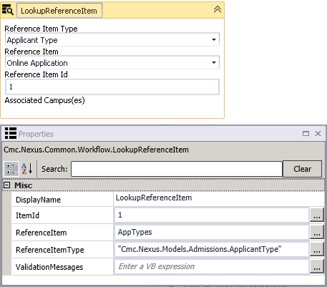The width and height of the screenshot is (327, 287).
Task: Click the Properties panel list icon
Action: 11,133
